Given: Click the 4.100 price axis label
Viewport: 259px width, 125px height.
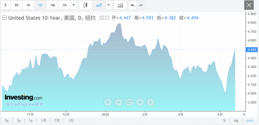Looking at the screenshot, I should (x=252, y=85).
